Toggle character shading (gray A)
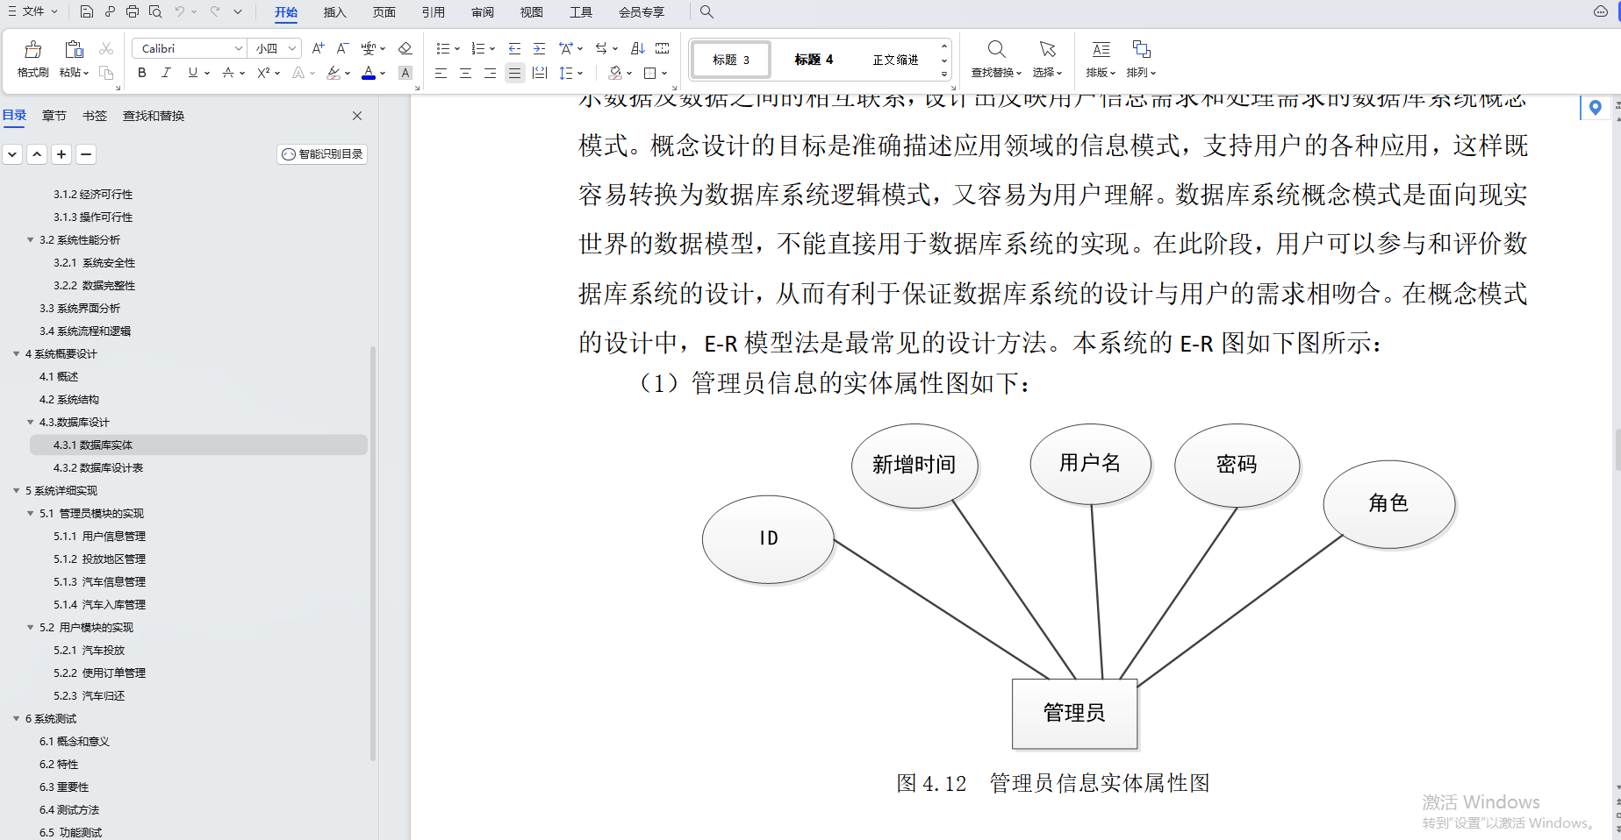 pos(405,73)
